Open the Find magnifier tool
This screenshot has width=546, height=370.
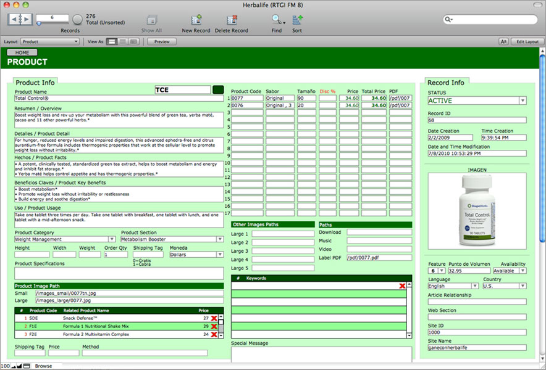tap(277, 20)
